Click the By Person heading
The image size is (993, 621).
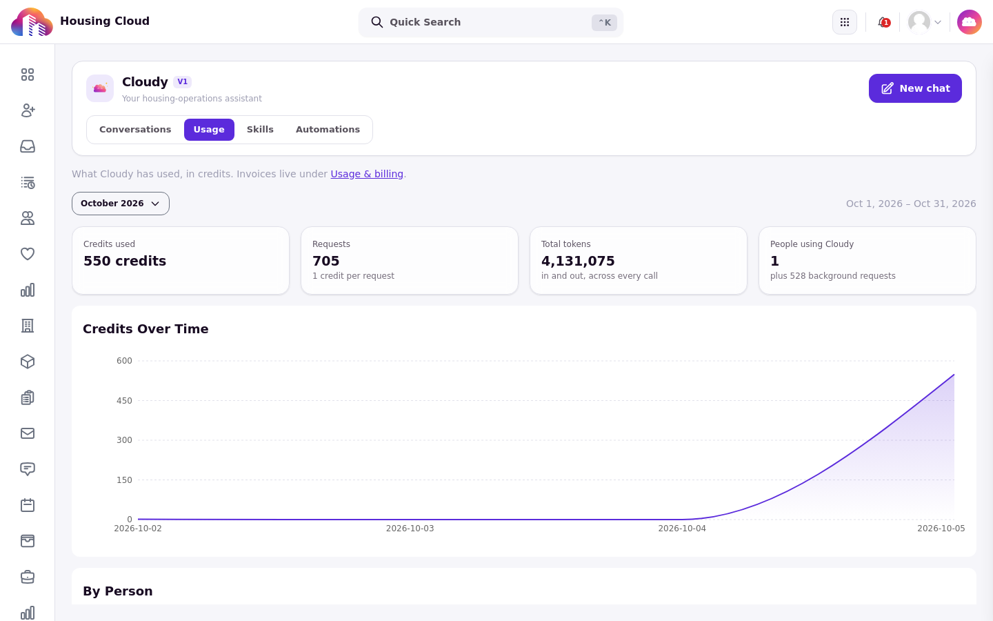pyautogui.click(x=118, y=591)
